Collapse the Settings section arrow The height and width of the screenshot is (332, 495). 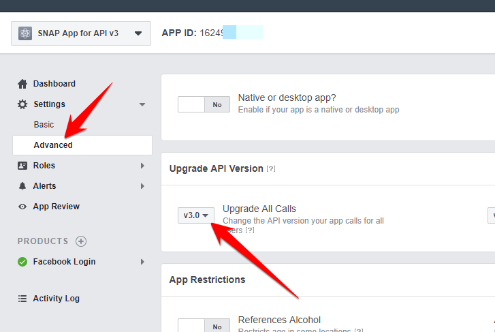(142, 104)
